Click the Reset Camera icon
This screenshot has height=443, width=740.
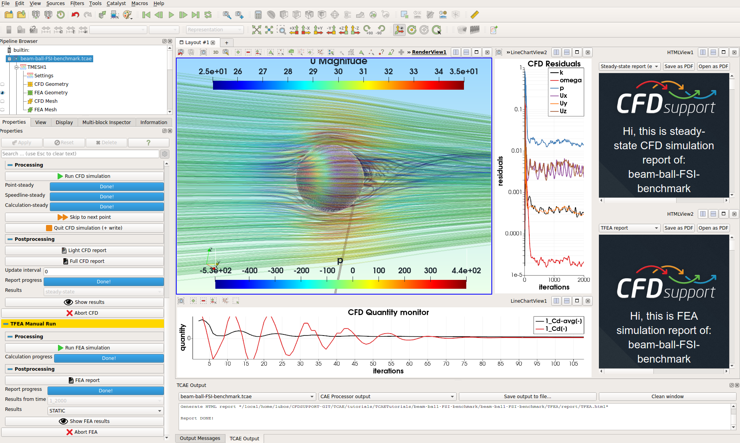coord(257,30)
